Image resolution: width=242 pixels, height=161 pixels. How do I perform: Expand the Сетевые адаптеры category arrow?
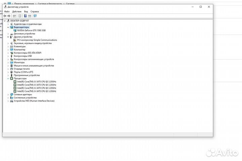8,94
